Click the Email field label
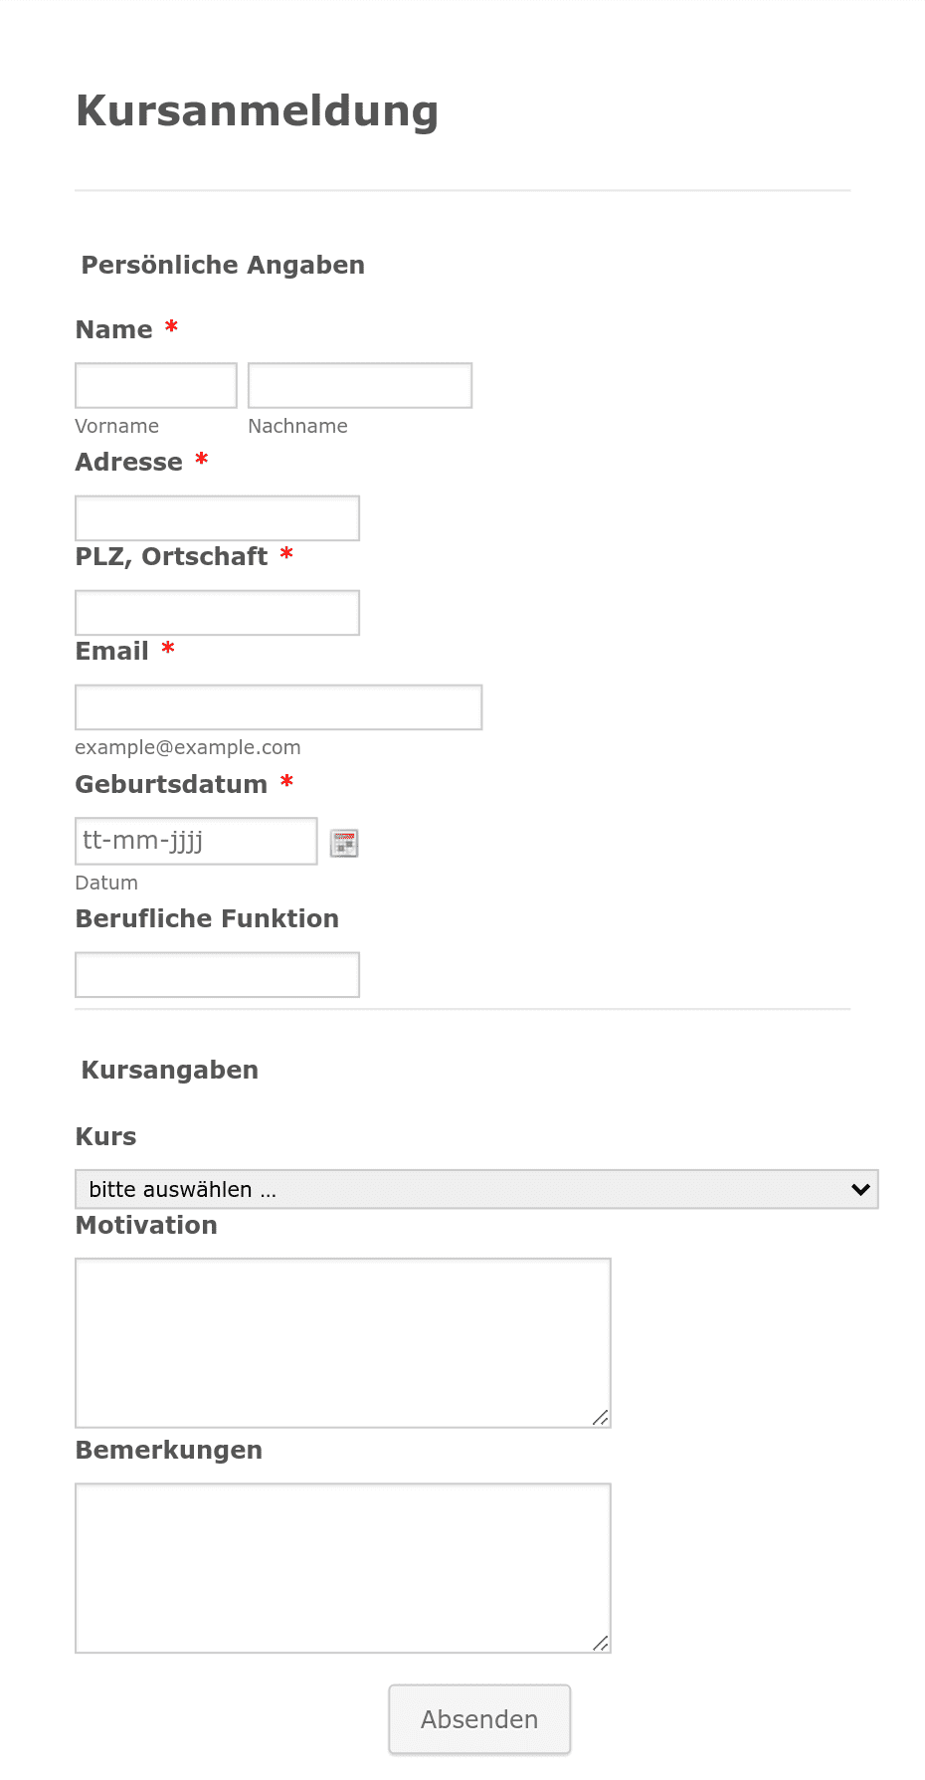The image size is (925, 1780). pos(112,651)
